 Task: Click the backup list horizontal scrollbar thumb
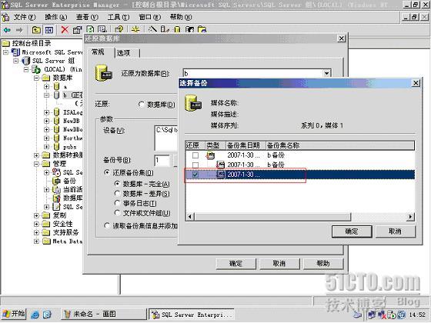click(x=272, y=217)
